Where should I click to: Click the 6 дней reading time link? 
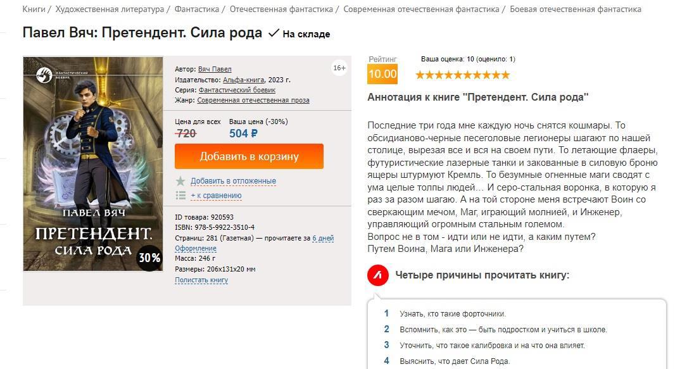coord(323,238)
